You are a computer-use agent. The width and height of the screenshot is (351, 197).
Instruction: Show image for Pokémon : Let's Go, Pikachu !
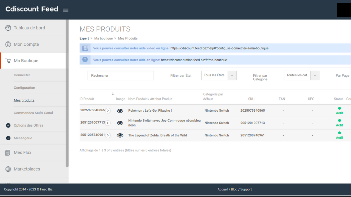120,111
